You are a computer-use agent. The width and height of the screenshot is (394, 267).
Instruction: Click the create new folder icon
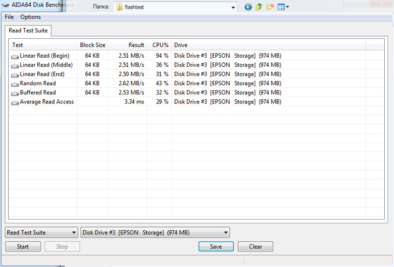(x=270, y=7)
